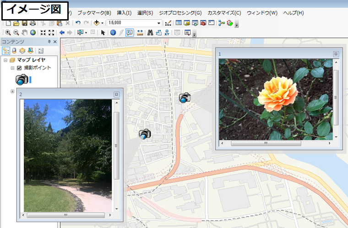
Task: Open the ジオプロセシング(G) menu
Action: point(180,13)
